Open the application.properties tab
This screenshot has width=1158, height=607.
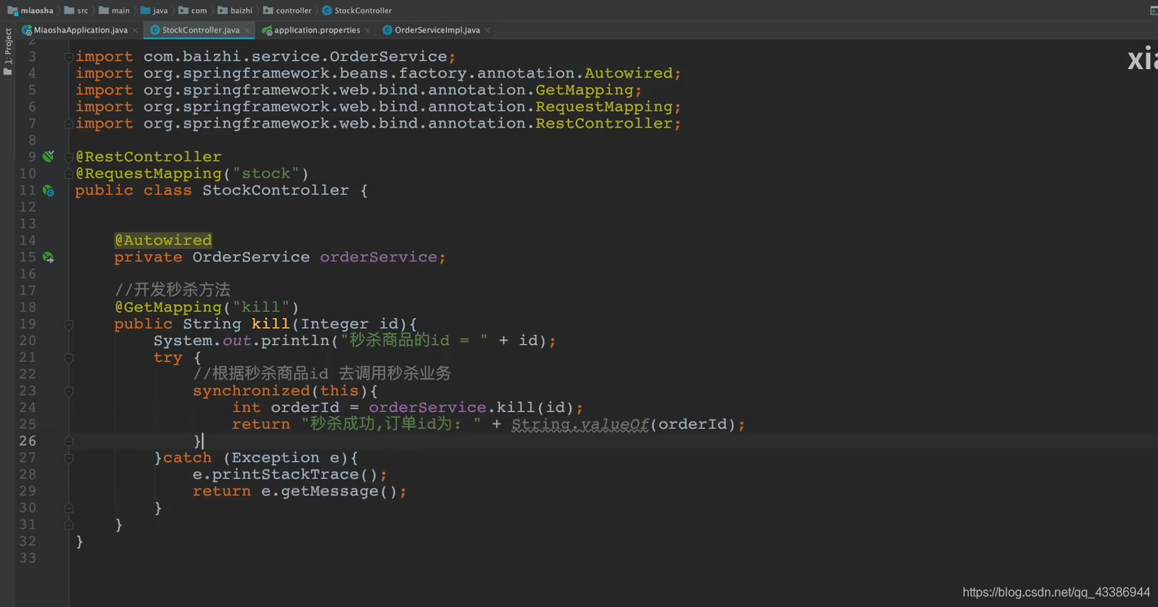point(317,30)
